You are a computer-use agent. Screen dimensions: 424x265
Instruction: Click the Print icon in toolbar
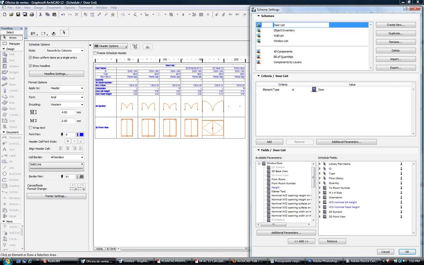32,14
